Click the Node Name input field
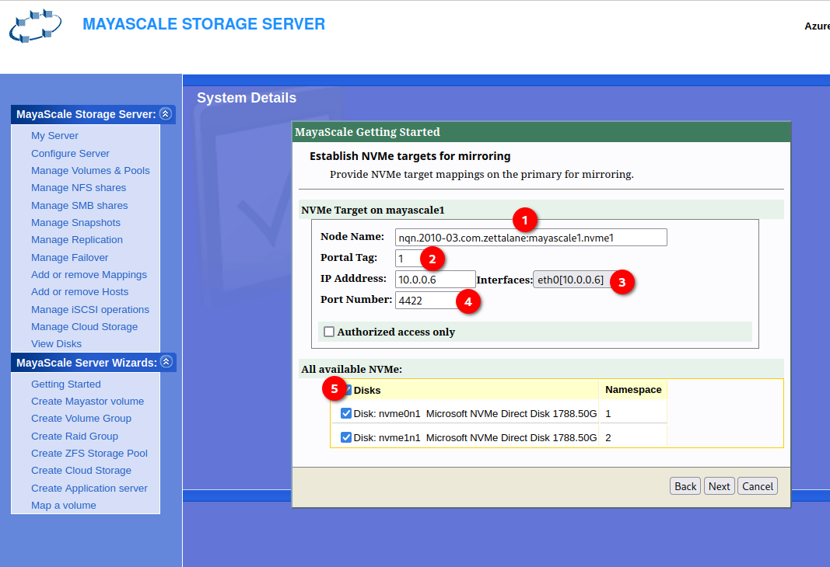 tap(531, 238)
